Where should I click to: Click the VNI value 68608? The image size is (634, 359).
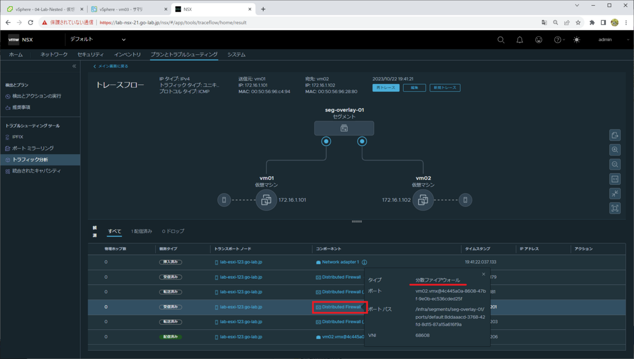[x=423, y=335]
